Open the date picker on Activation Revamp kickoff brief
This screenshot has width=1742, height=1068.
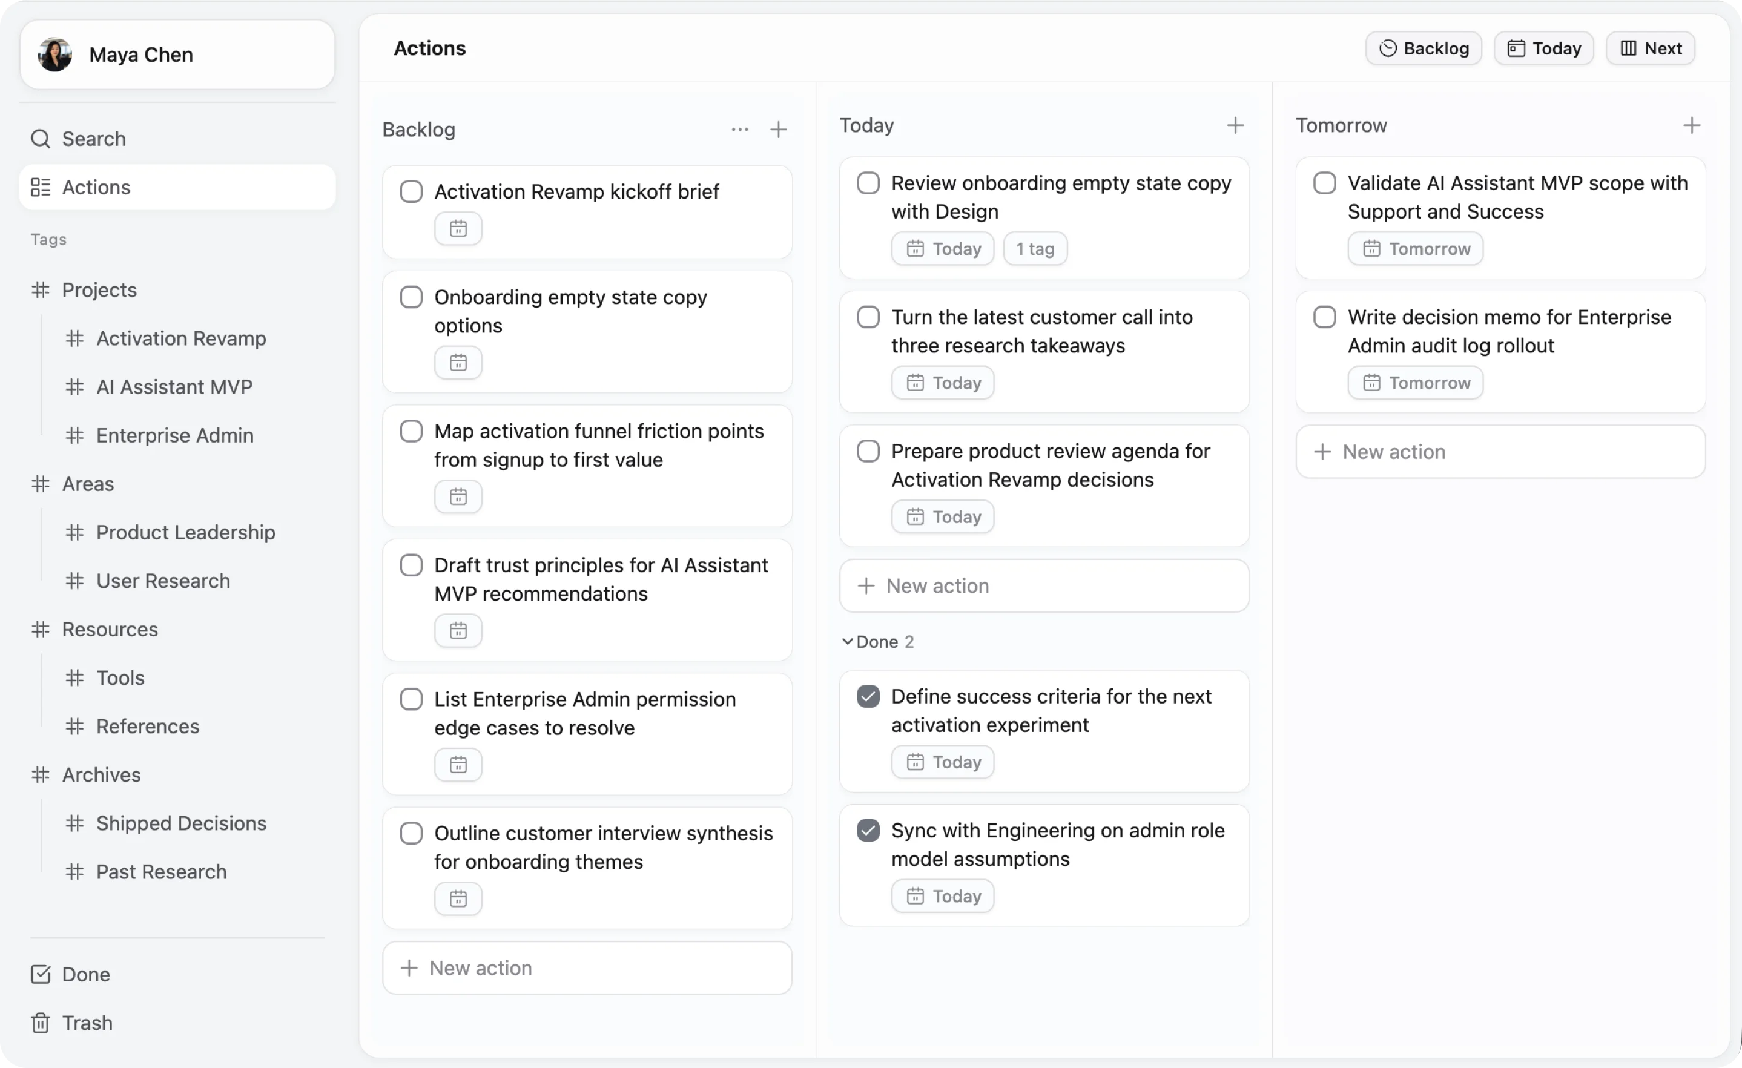pyautogui.click(x=458, y=228)
